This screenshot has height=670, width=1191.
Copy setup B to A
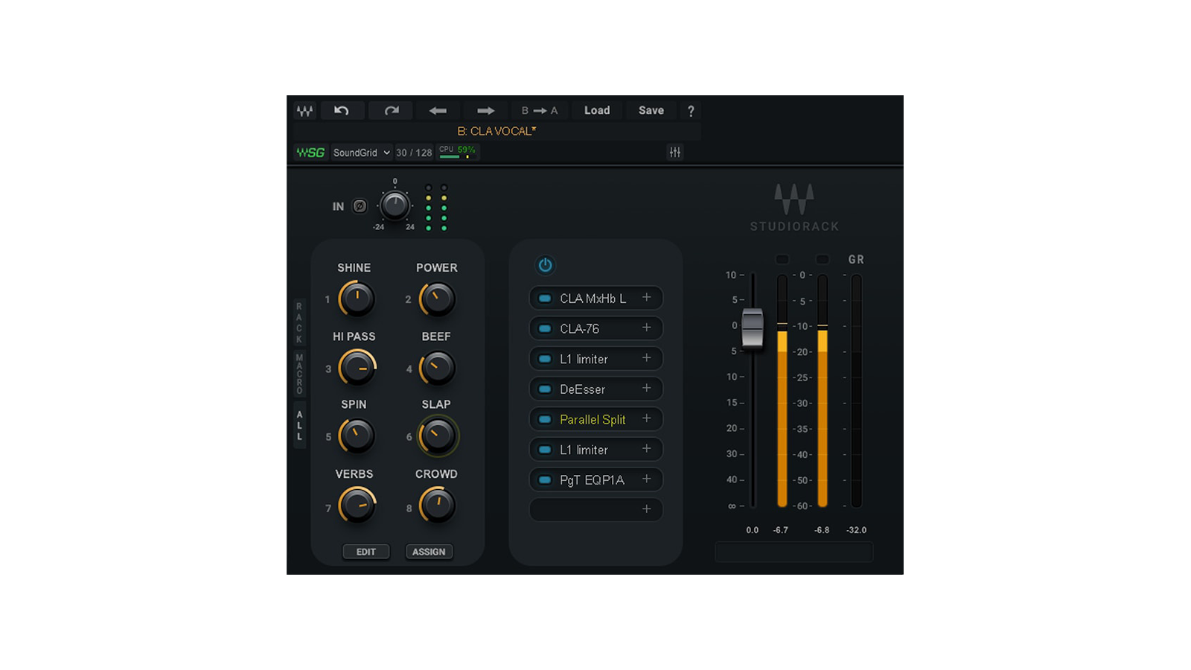pos(539,110)
